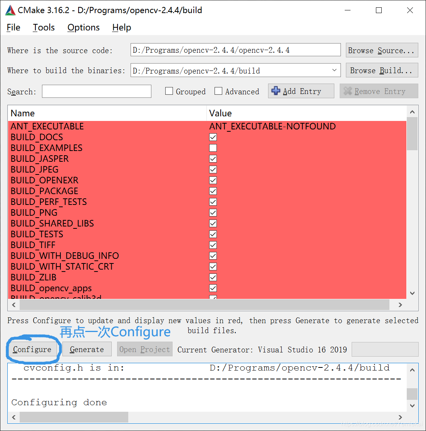Uncheck the BUILD_ZLIB checkbox

click(213, 277)
